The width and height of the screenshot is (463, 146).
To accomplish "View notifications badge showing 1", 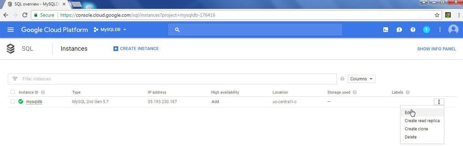I will pyautogui.click(x=426, y=30).
